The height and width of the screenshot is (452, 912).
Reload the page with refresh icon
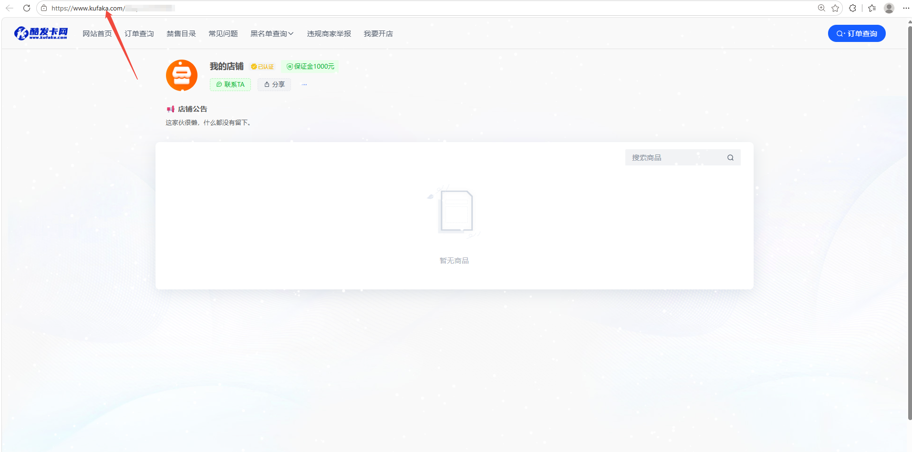click(27, 8)
